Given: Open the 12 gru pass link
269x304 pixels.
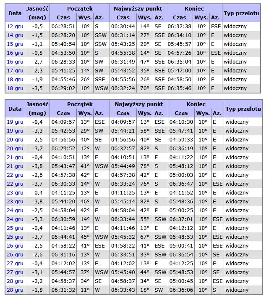Looking at the screenshot, I should tap(15, 26).
